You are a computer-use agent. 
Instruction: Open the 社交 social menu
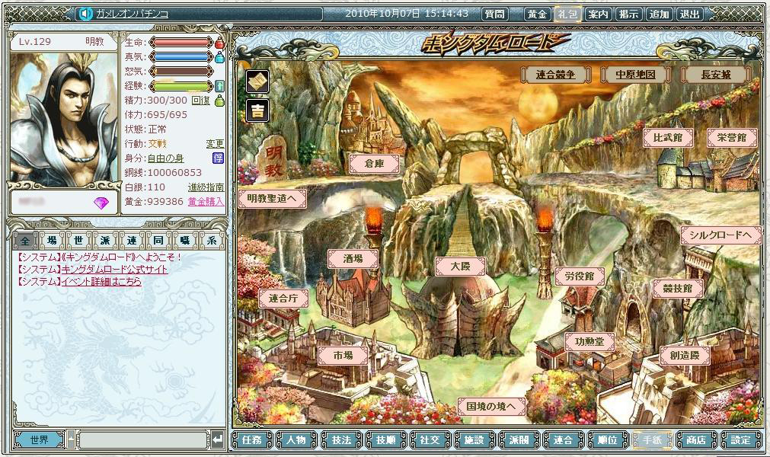pyautogui.click(x=430, y=439)
